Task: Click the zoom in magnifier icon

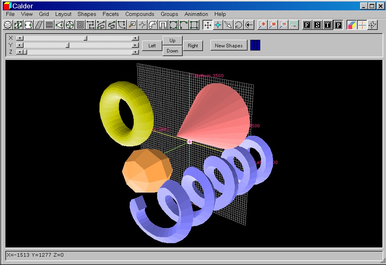Action: pyautogui.click(x=262, y=25)
